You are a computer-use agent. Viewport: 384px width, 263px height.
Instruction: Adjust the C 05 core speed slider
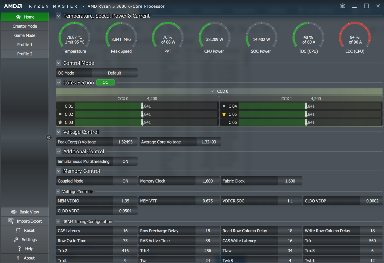coord(306,114)
